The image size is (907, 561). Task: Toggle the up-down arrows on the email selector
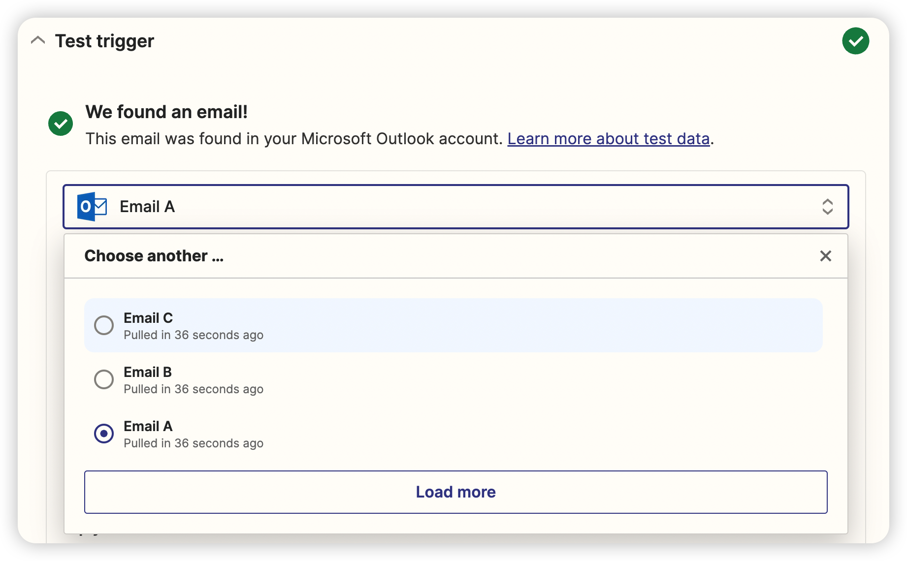click(x=827, y=207)
